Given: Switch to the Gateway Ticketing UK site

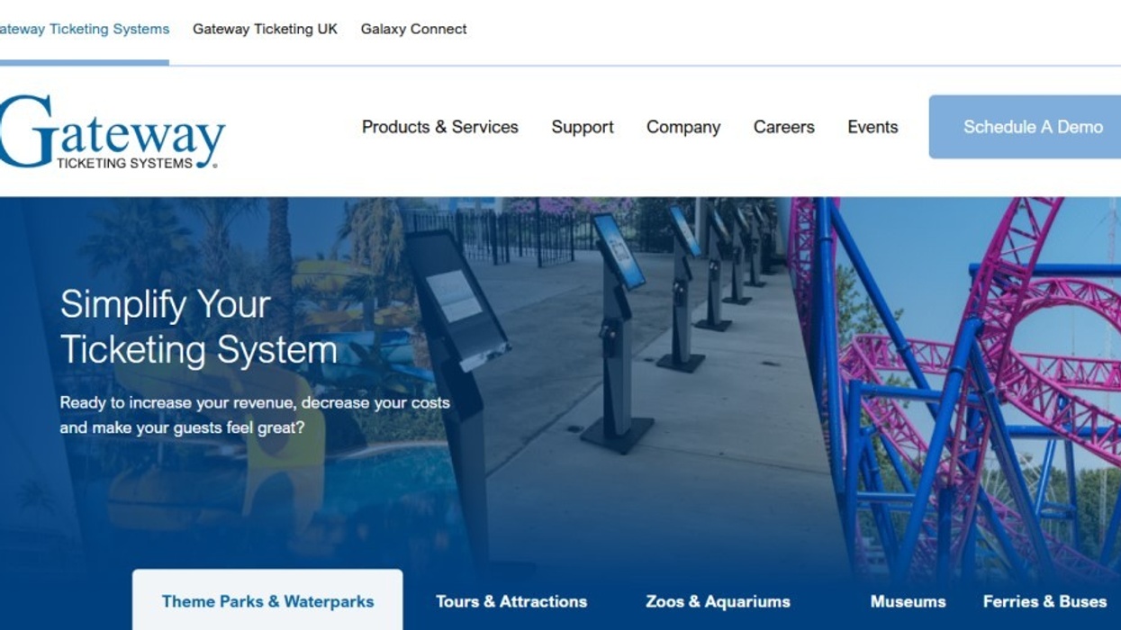Looking at the screenshot, I should (x=264, y=29).
